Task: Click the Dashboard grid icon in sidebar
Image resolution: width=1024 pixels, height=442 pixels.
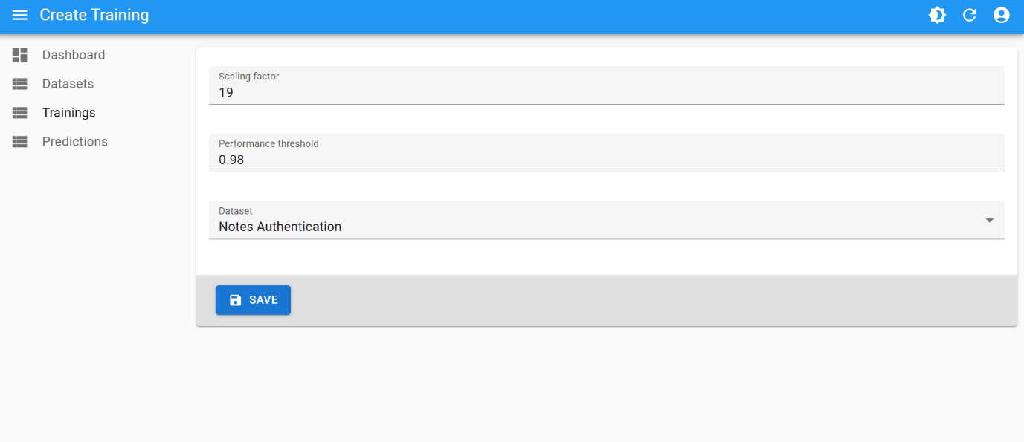Action: 20,55
